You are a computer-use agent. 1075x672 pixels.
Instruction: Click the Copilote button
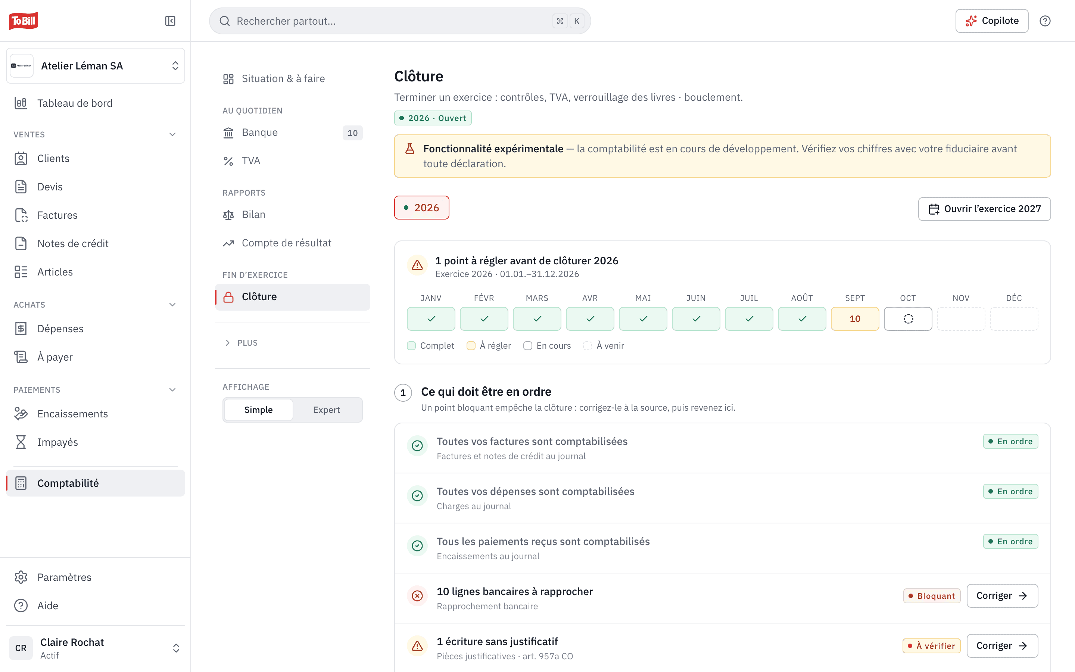(991, 21)
